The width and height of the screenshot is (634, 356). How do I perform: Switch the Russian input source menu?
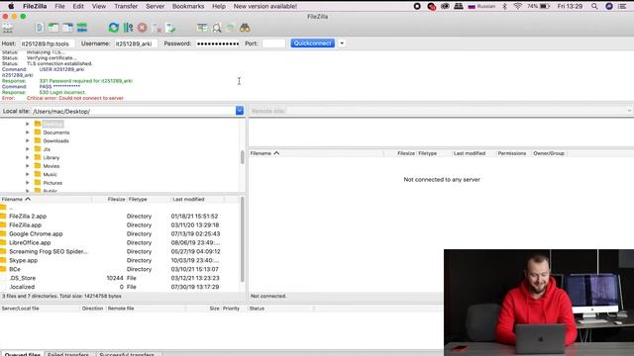(481, 6)
